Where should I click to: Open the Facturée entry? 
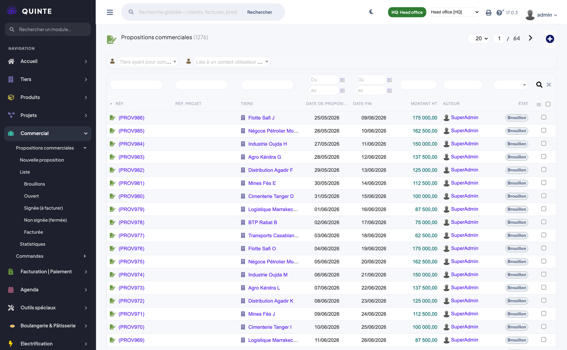[x=33, y=232]
